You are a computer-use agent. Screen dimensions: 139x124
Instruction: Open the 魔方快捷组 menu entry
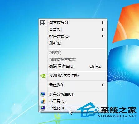pyautogui.click(x=73, y=22)
